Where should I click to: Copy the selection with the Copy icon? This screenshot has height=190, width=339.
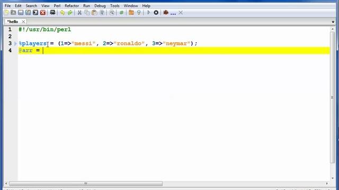click(x=87, y=13)
